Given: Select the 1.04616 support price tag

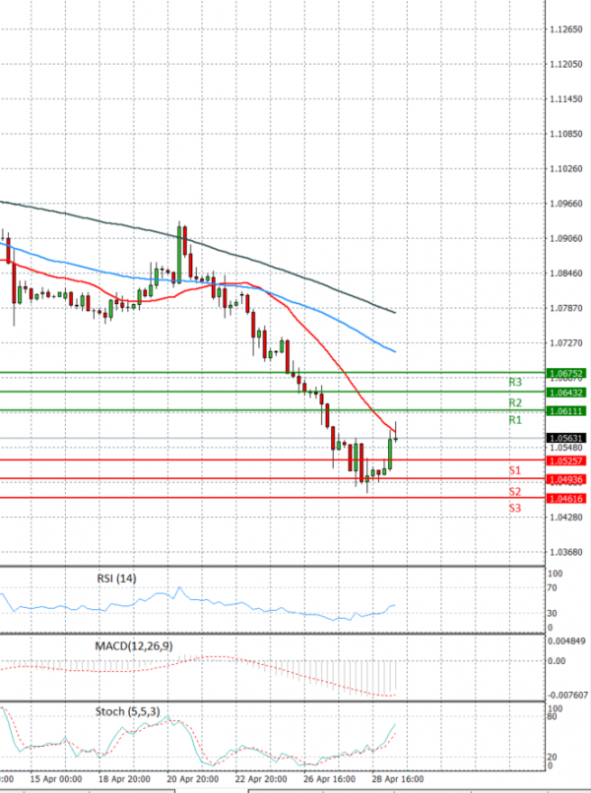Looking at the screenshot, I should pos(566,499).
